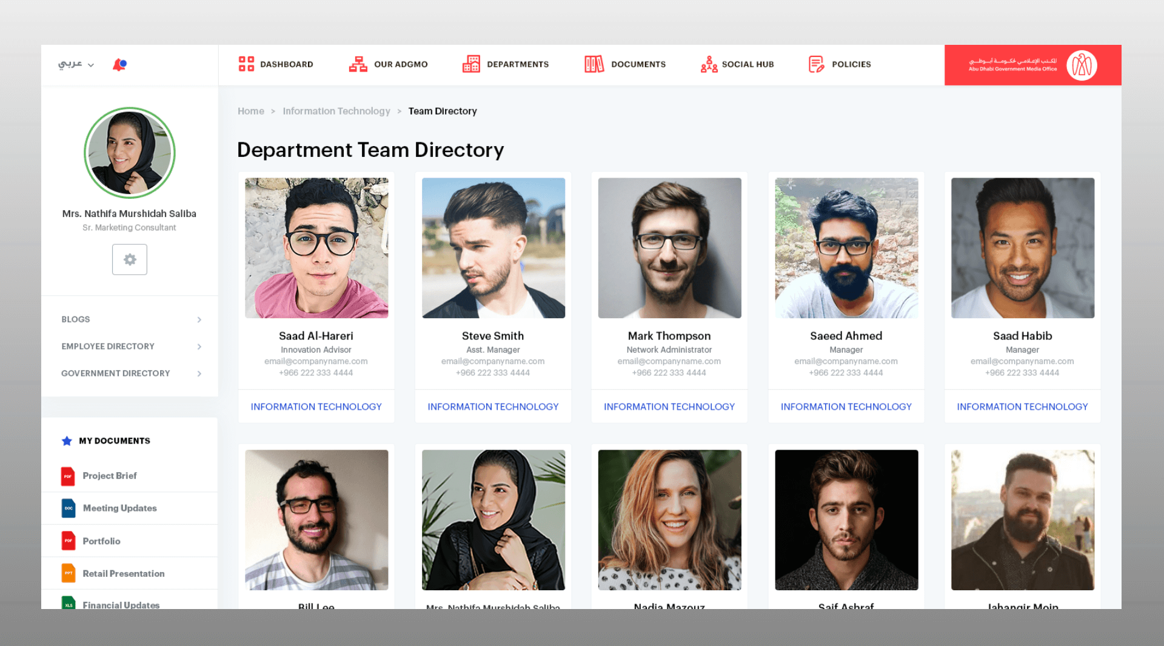Open the Employee Directory sidebar link
Viewport: 1164px width, 646px height.
pos(108,347)
